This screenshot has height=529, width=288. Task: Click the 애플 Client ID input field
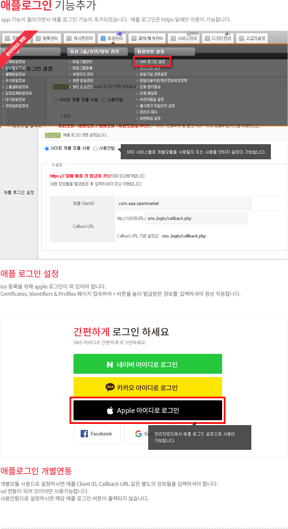(x=184, y=204)
